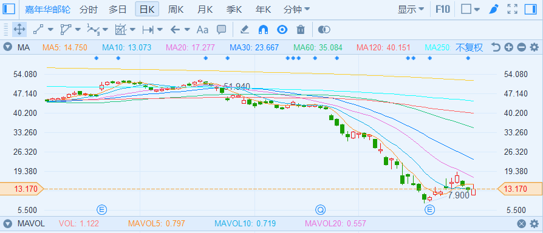Click the MAVOL10: 0.719 label
This screenshot has width=543, height=233.
click(x=245, y=224)
